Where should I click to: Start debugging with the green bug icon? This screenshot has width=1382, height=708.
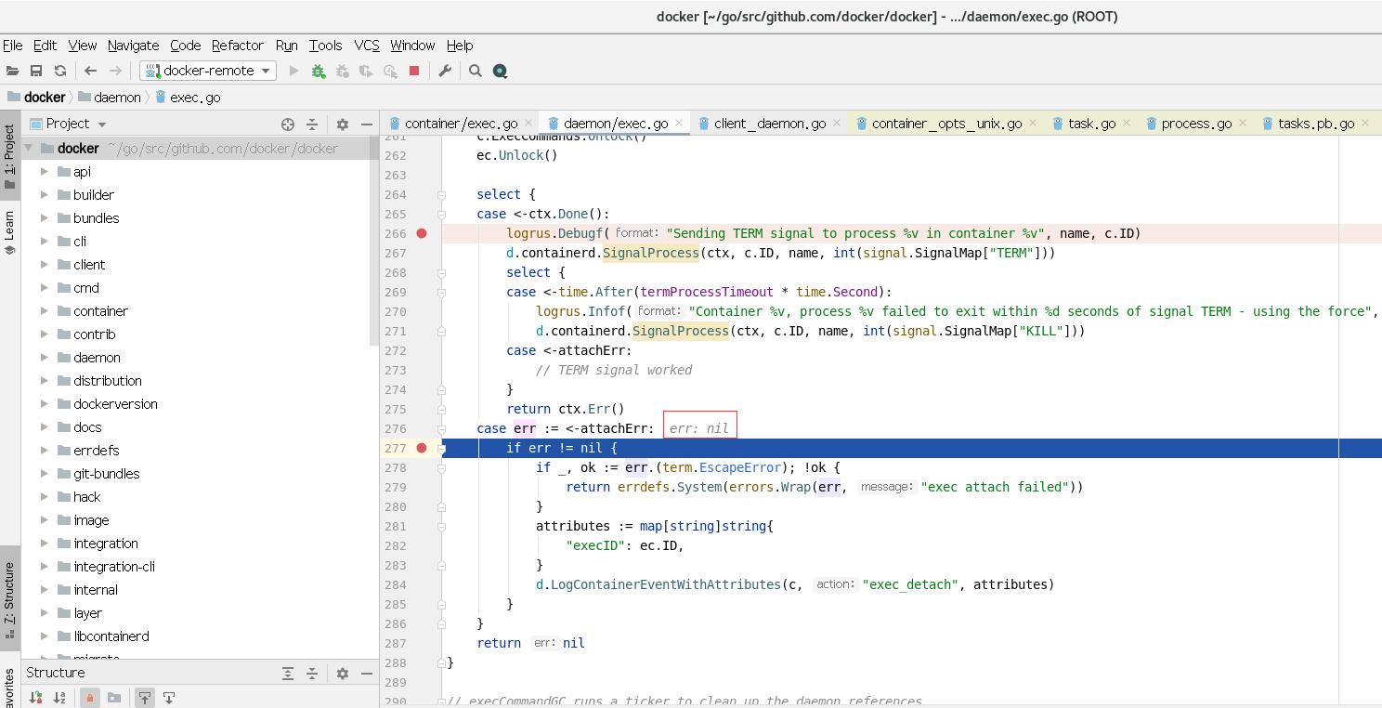319,71
